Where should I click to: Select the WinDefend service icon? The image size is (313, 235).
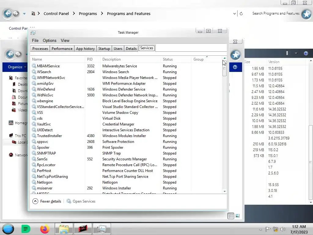(34, 89)
